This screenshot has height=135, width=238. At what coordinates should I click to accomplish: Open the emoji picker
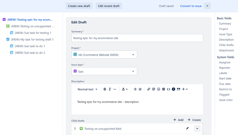click(158, 89)
